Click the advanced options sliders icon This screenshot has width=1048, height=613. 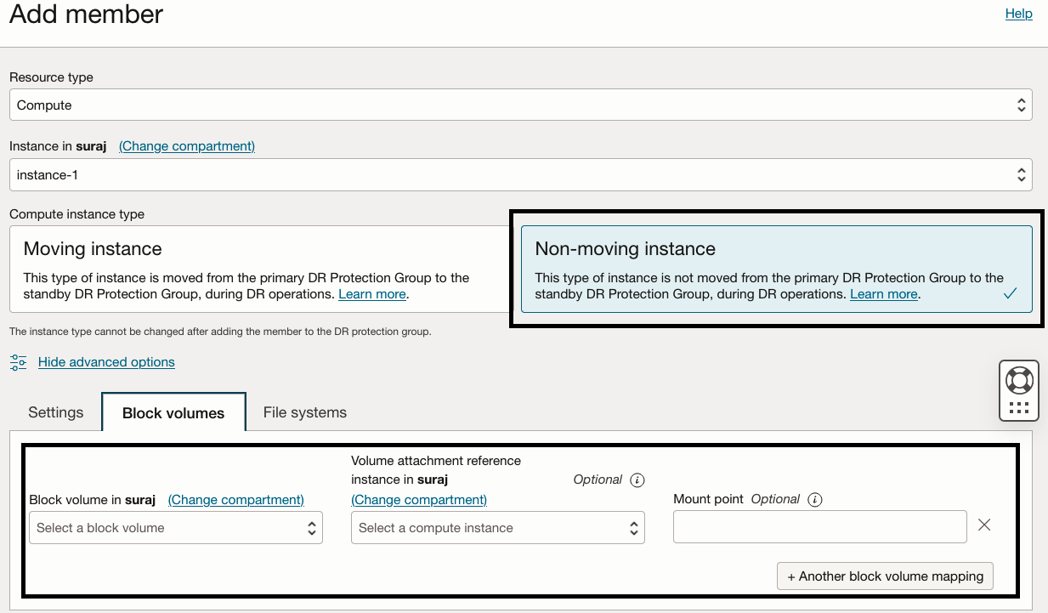click(x=18, y=362)
